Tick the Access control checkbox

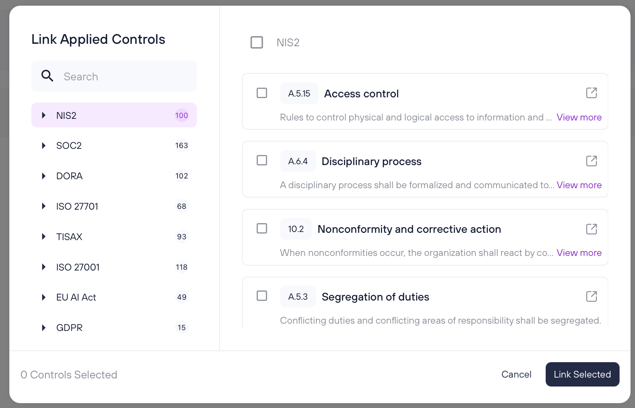262,93
